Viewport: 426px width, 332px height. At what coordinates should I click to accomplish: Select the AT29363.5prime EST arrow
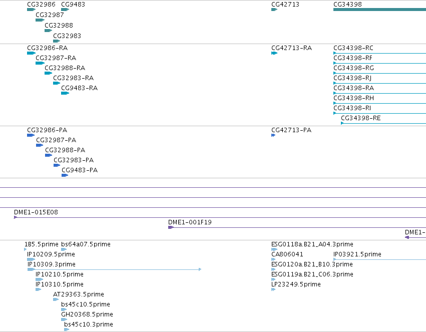tap(56, 299)
